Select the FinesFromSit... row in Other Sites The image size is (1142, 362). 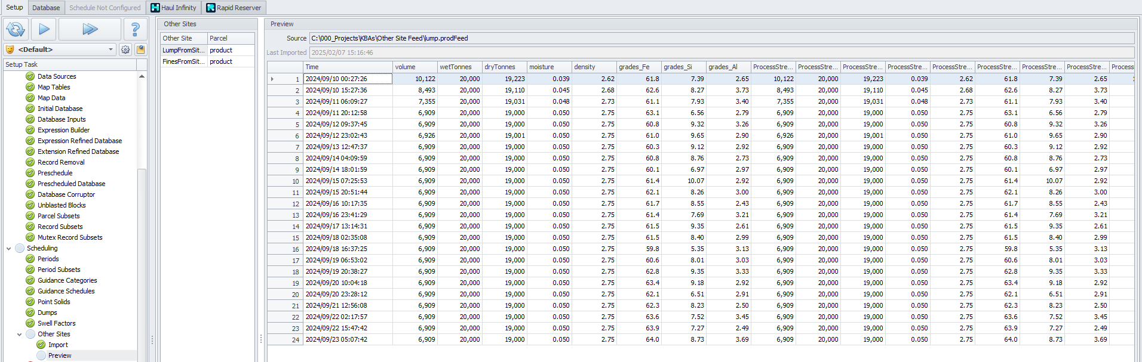(x=183, y=61)
